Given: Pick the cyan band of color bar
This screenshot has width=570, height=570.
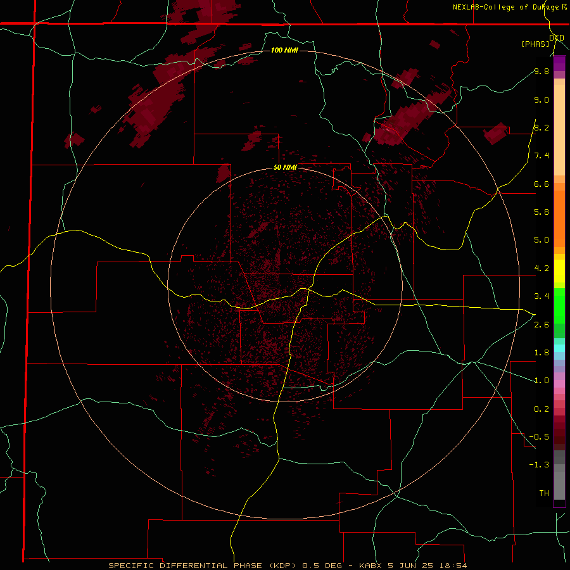Looking at the screenshot, I should coord(559,348).
